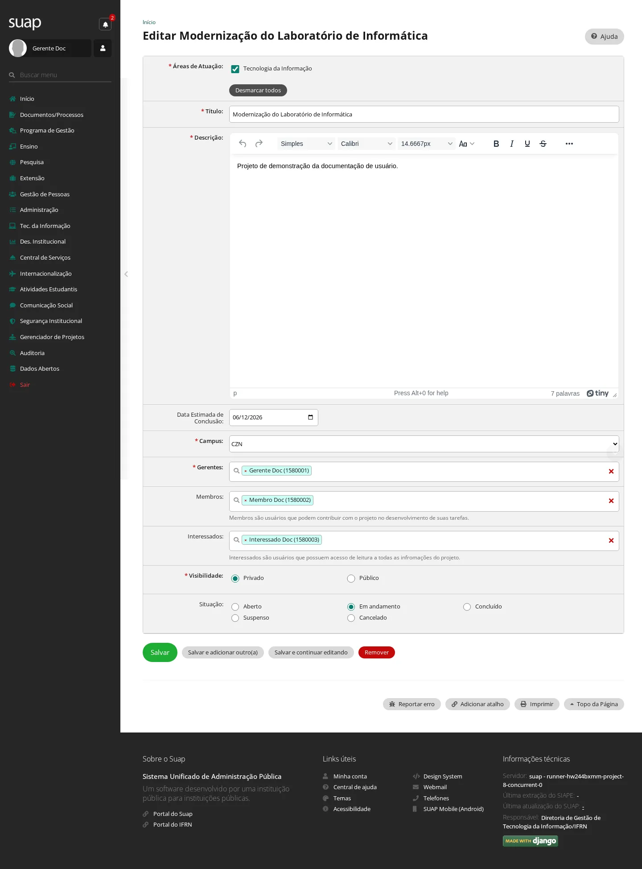The height and width of the screenshot is (869, 642).
Task: Set situation to Aberto
Action: click(x=235, y=607)
